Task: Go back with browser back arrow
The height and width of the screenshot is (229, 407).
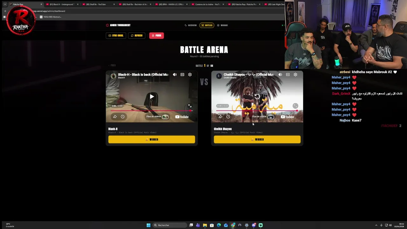Action: click(5, 11)
